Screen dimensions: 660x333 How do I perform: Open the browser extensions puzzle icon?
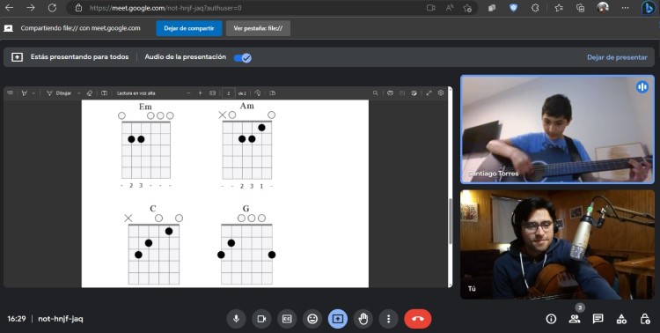535,8
